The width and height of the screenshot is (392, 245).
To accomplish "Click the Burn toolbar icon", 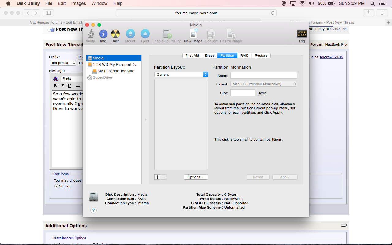I will 115,36.
